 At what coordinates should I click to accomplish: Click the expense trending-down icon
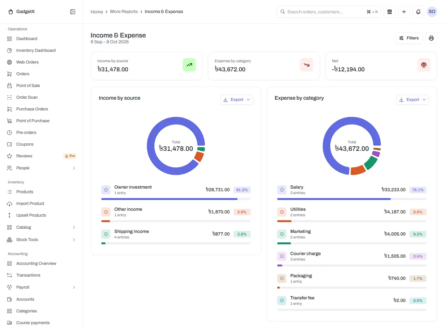pyautogui.click(x=307, y=65)
